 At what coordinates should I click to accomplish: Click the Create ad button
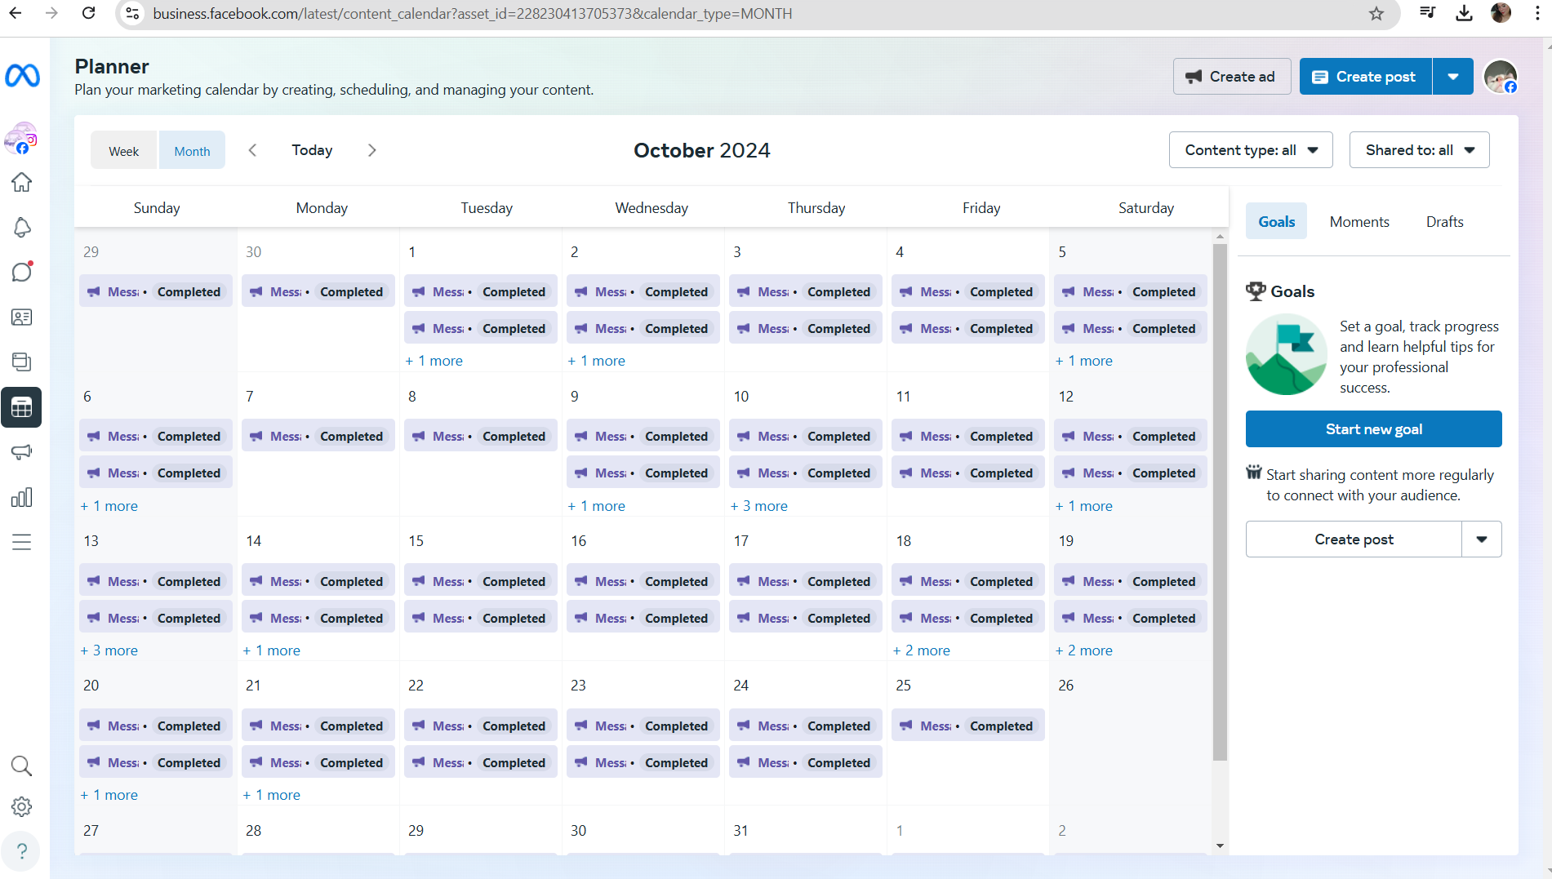tap(1232, 77)
